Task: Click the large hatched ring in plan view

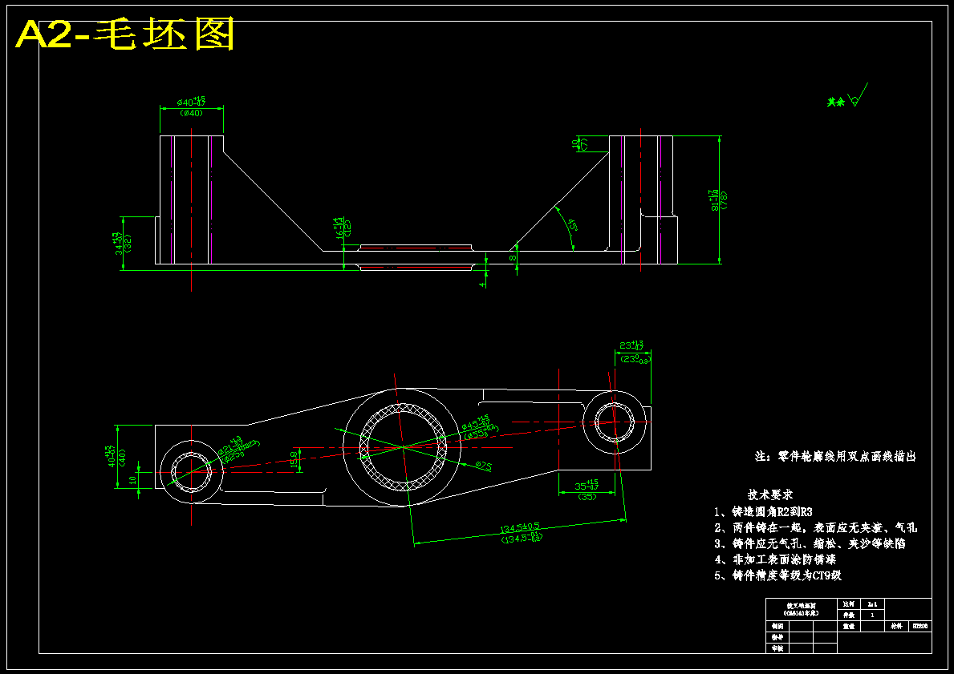Action: click(x=403, y=446)
